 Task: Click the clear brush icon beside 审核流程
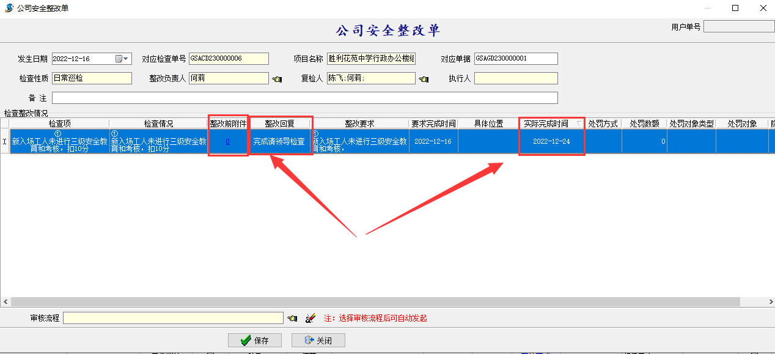pos(310,319)
